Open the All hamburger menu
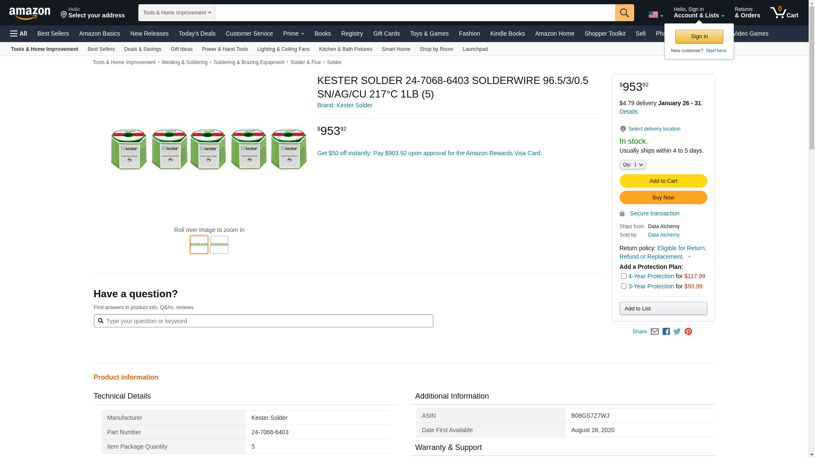 click(x=19, y=34)
